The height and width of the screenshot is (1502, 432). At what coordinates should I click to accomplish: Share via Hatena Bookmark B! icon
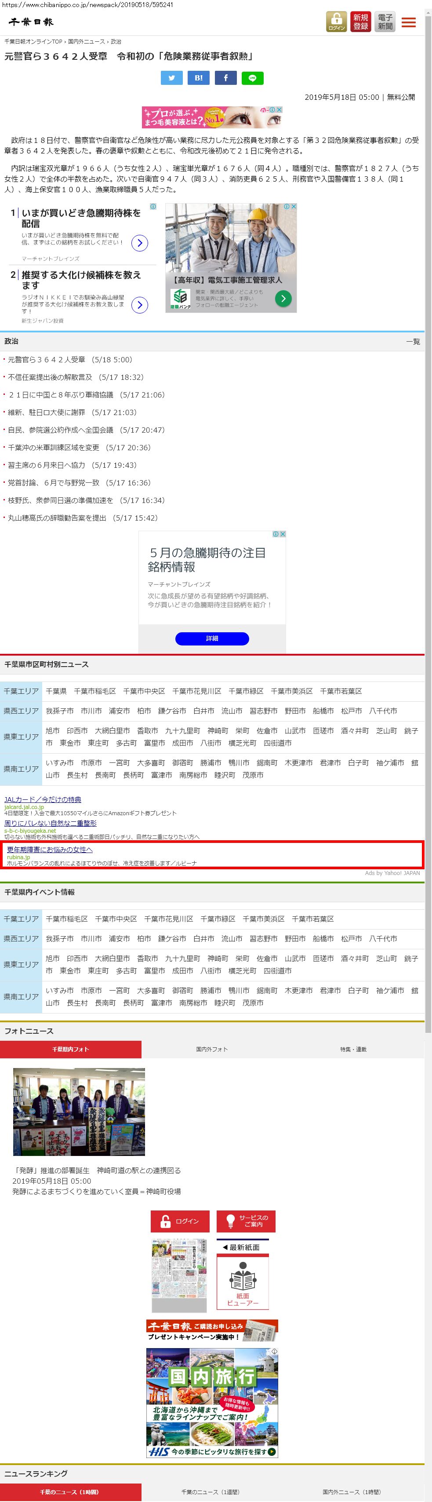[198, 78]
